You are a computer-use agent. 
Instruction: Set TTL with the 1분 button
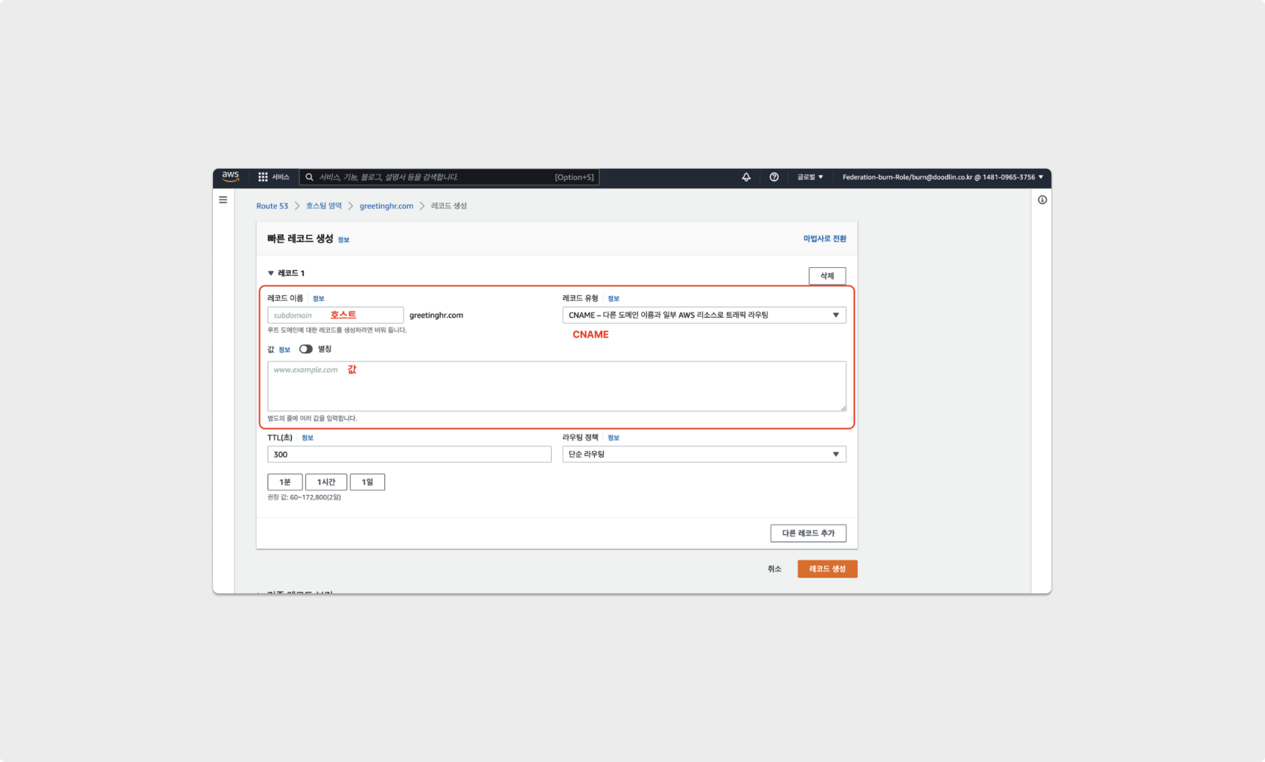[x=285, y=482]
